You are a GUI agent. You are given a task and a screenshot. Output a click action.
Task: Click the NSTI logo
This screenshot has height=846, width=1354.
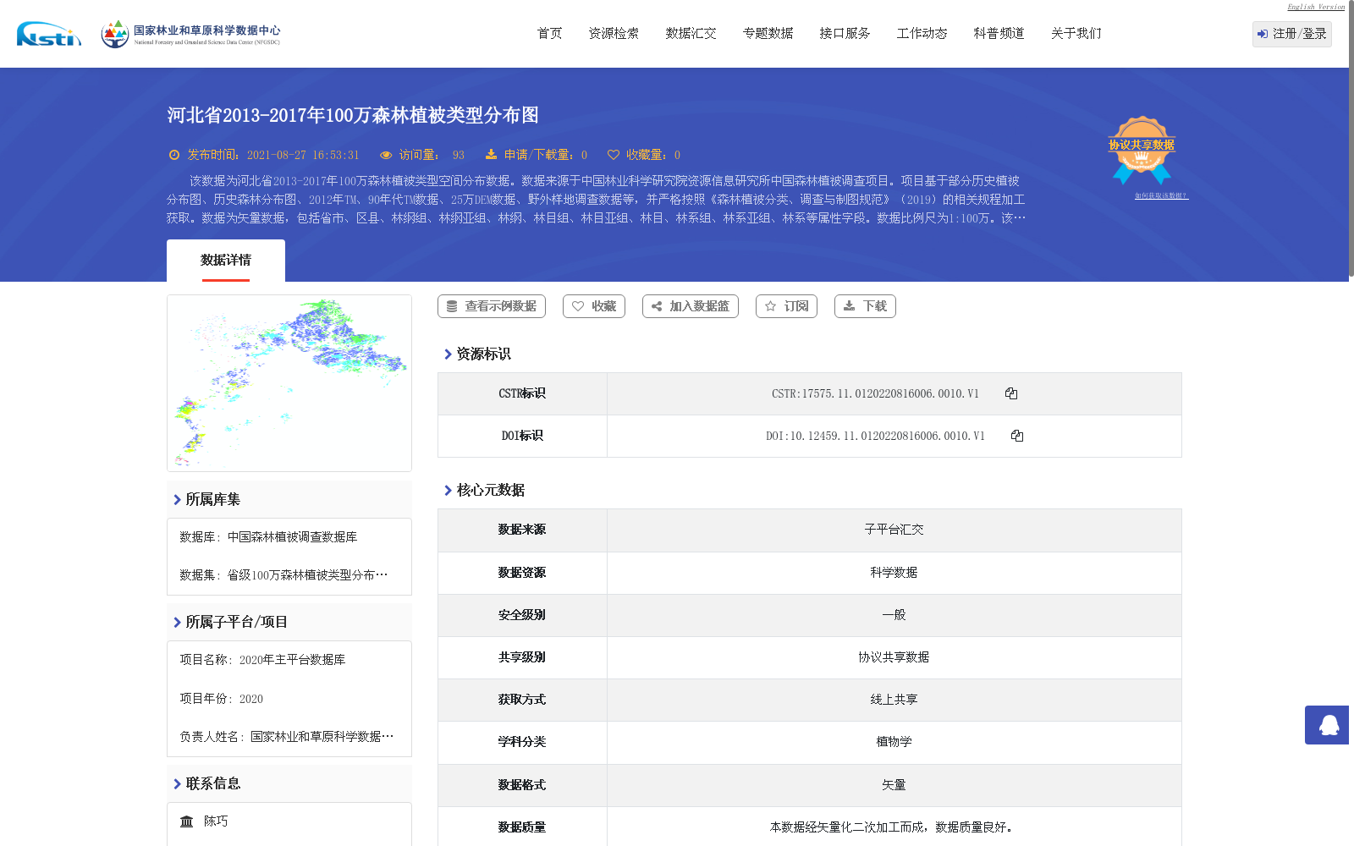point(49,34)
